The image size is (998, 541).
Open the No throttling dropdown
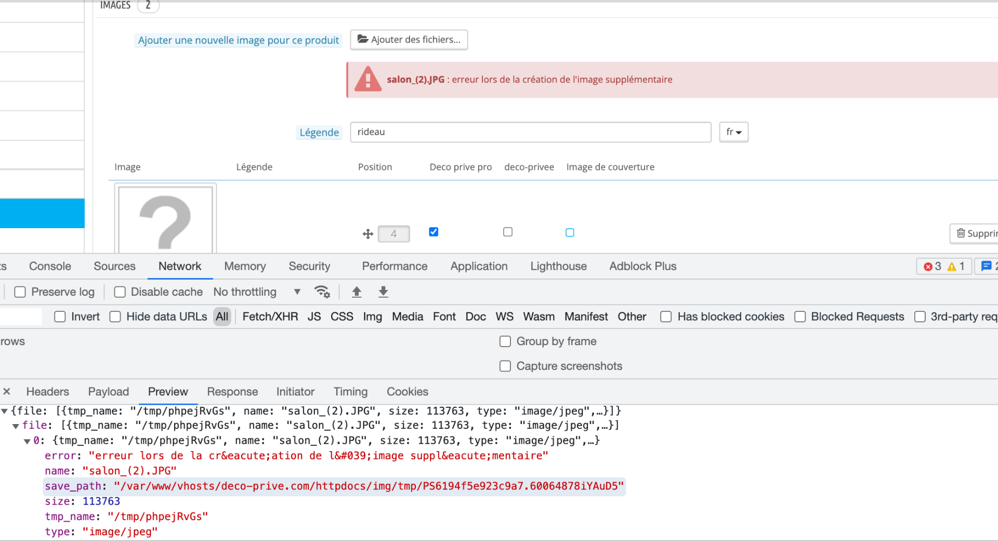pyautogui.click(x=257, y=292)
